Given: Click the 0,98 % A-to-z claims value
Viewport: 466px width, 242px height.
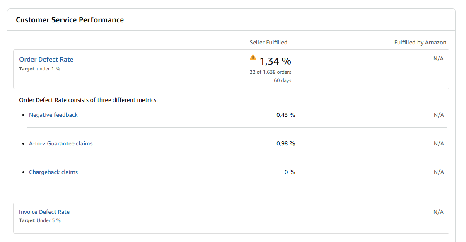Looking at the screenshot, I should click(285, 143).
